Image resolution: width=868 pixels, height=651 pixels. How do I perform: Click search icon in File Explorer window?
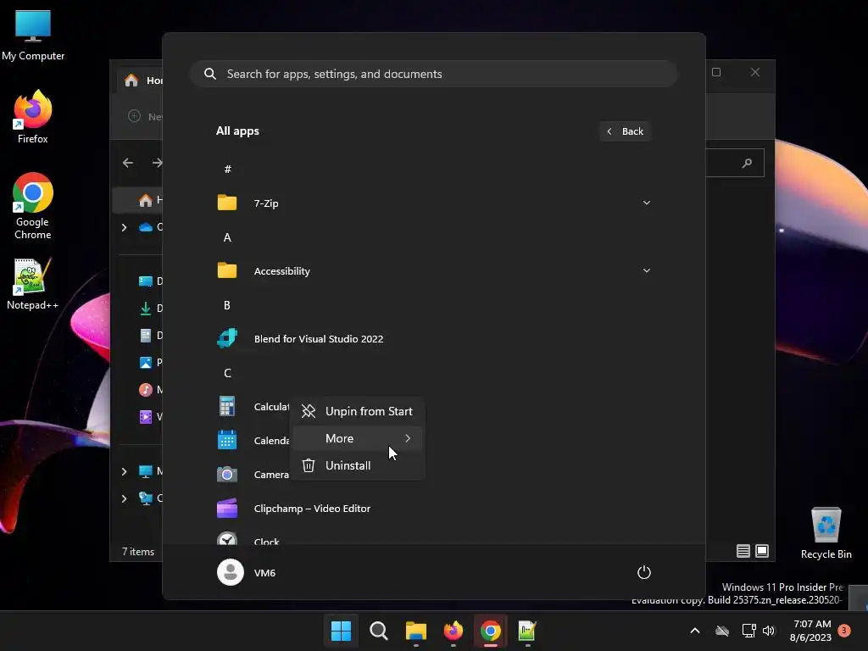tap(748, 163)
